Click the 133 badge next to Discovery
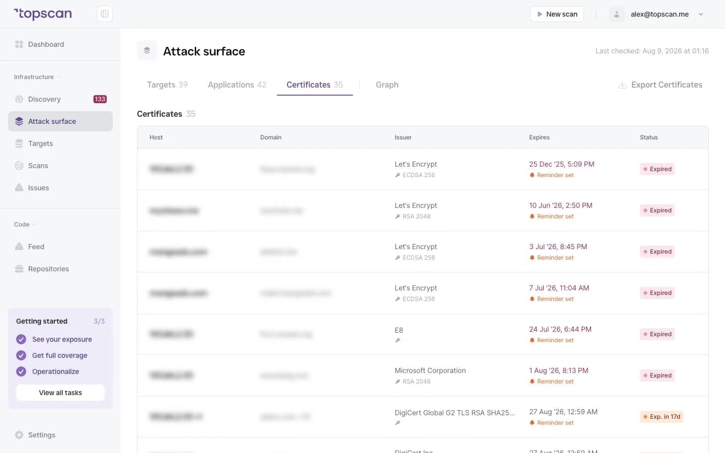 tap(100, 99)
